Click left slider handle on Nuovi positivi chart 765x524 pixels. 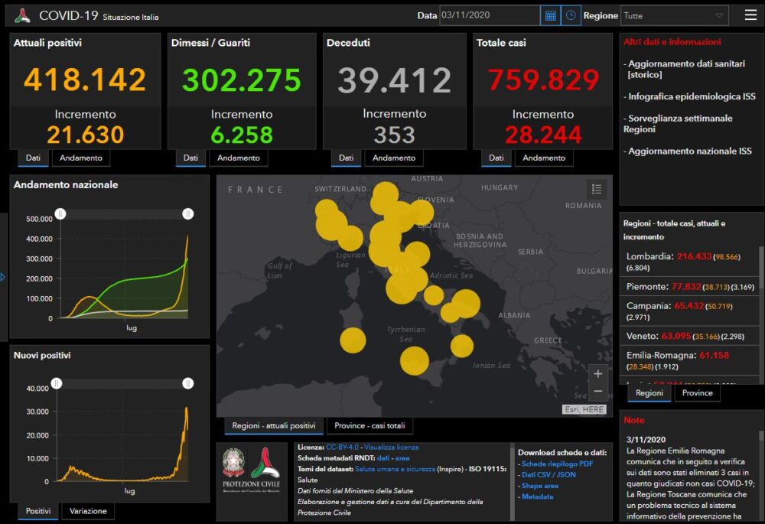[x=57, y=383]
